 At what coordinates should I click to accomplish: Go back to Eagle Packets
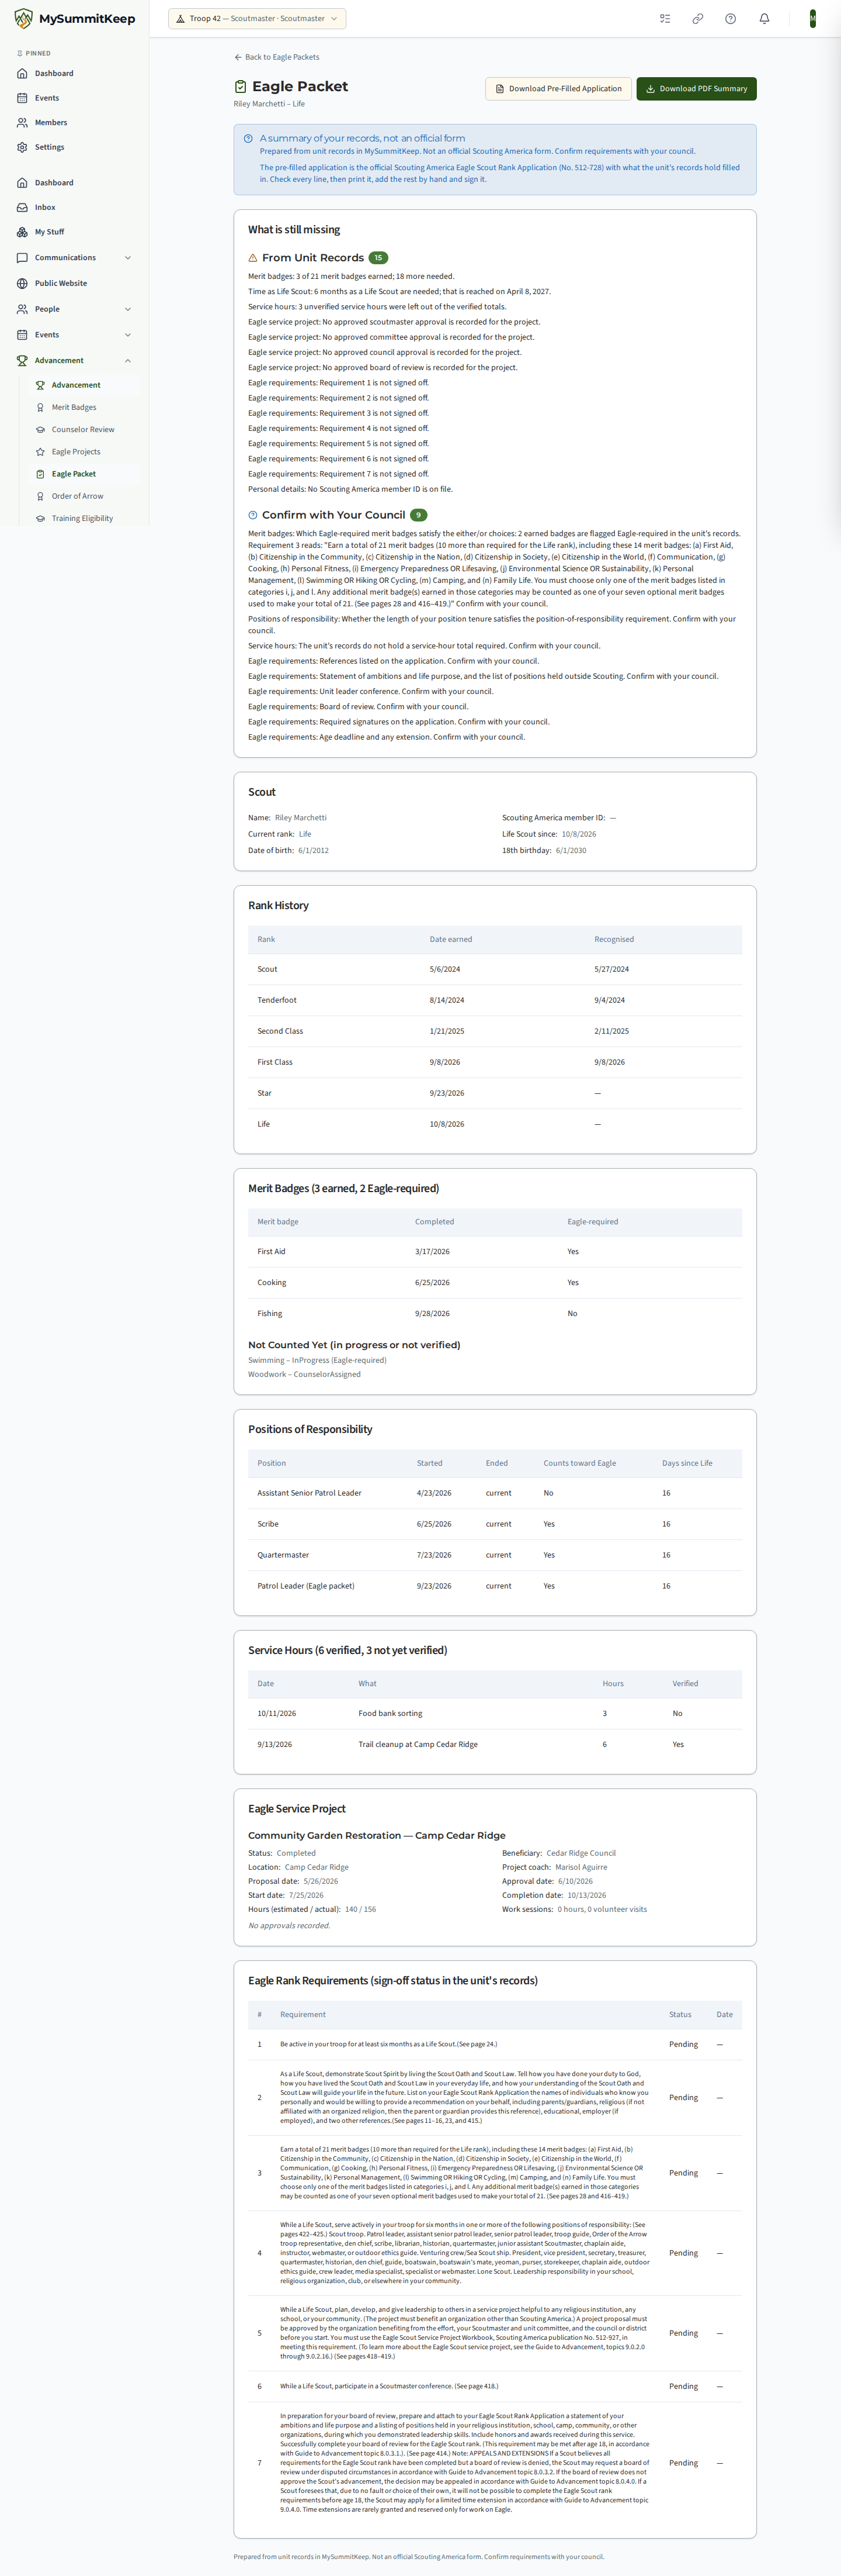[277, 57]
